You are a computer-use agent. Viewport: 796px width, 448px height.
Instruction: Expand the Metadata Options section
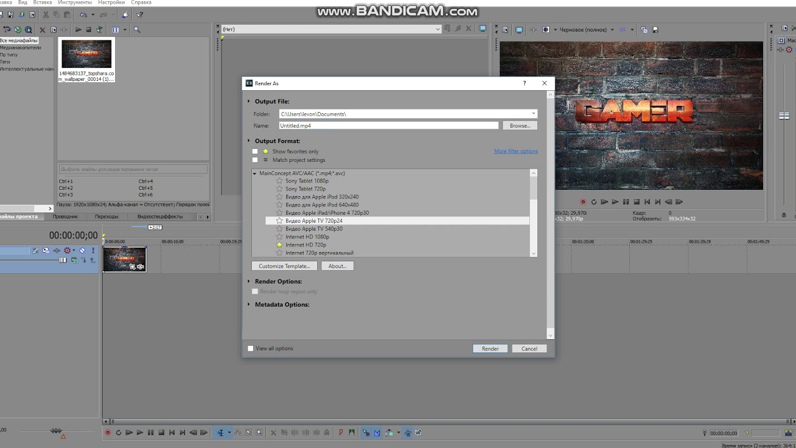point(249,304)
